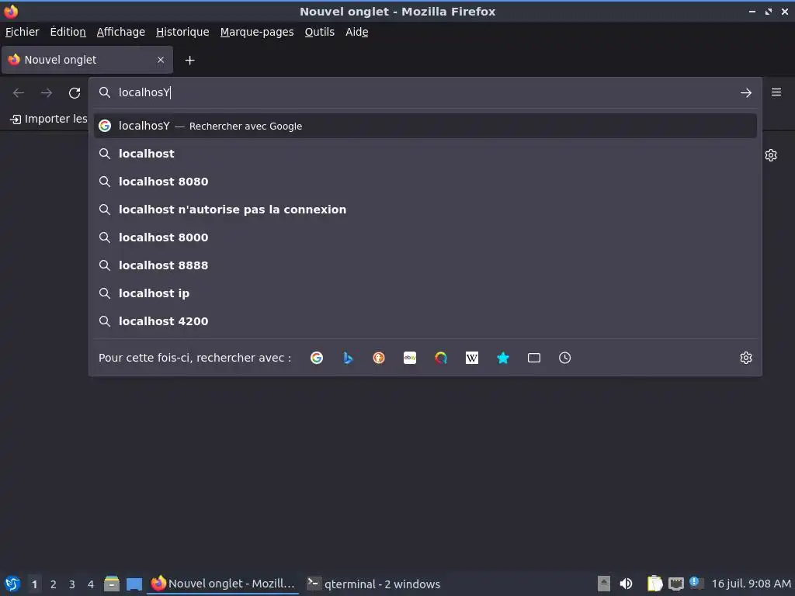Screen dimensions: 795x596
Task: Open the Marque-pages menu
Action: pos(257,32)
